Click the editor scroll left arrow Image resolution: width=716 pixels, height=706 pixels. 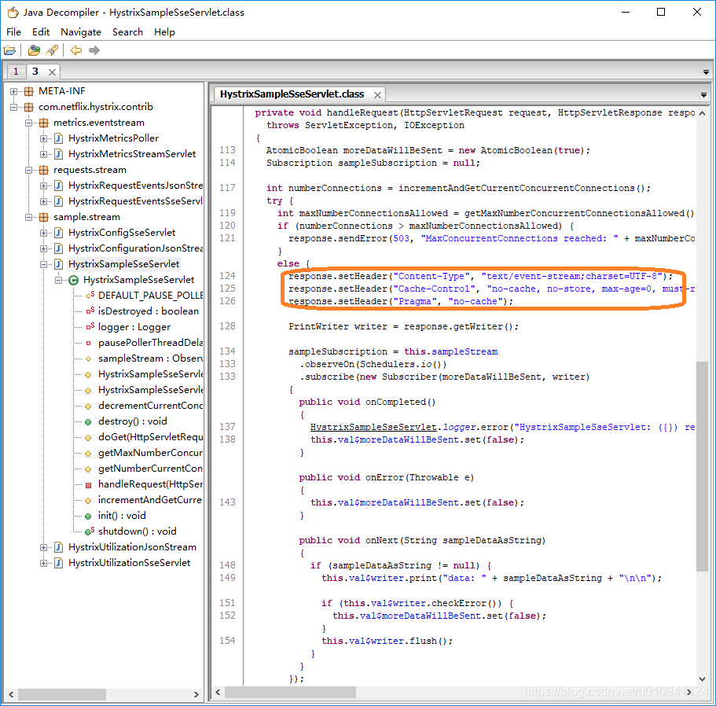point(218,693)
